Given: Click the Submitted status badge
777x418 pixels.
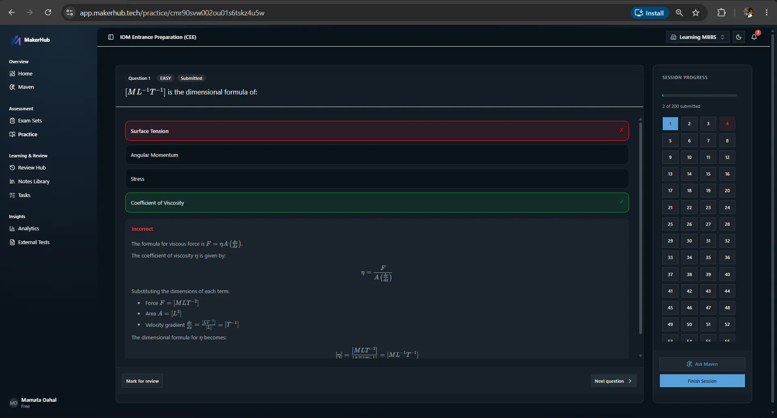Looking at the screenshot, I should (191, 78).
